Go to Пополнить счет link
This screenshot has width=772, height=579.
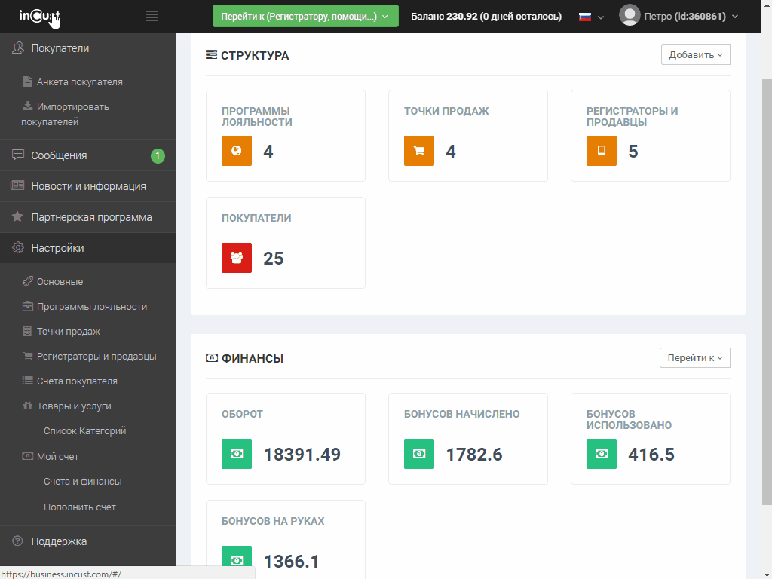(80, 507)
